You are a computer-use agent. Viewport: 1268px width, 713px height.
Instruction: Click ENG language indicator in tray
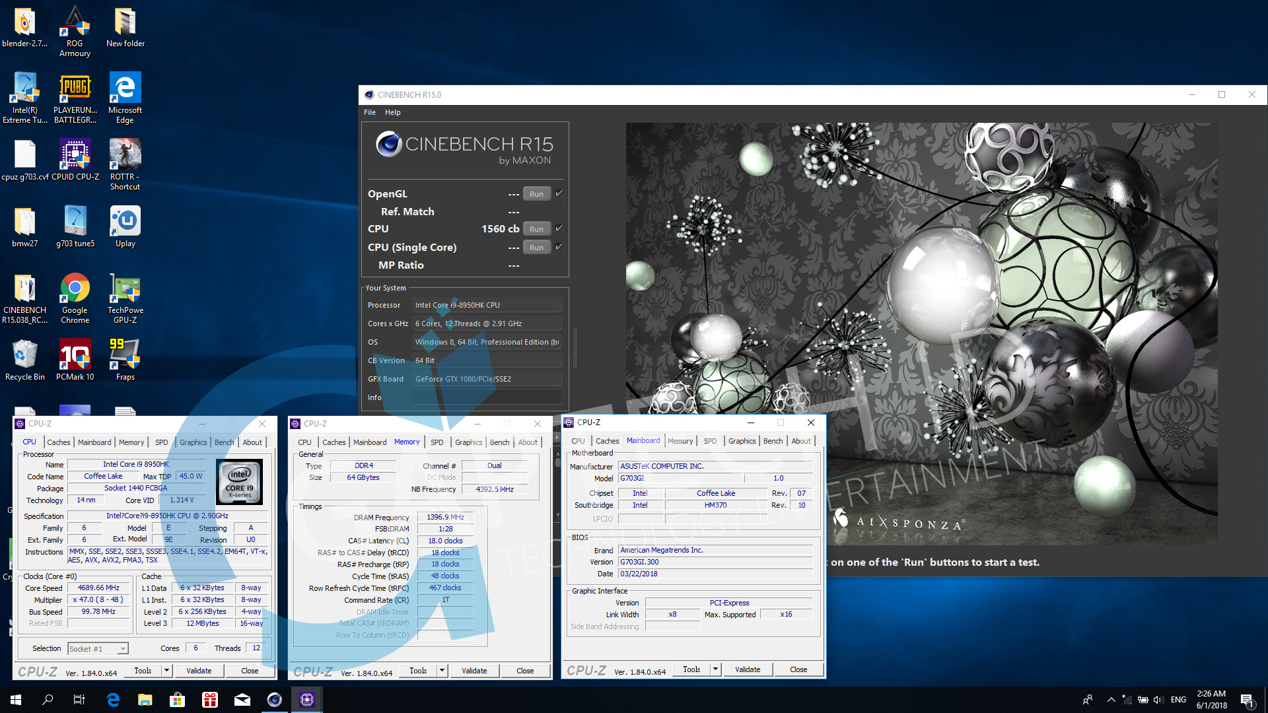(x=1178, y=700)
